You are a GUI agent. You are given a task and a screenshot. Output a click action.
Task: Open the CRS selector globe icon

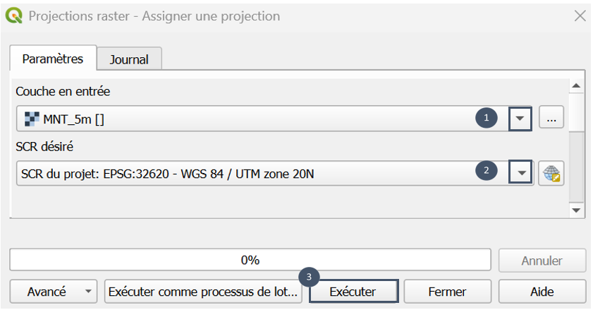click(x=551, y=173)
